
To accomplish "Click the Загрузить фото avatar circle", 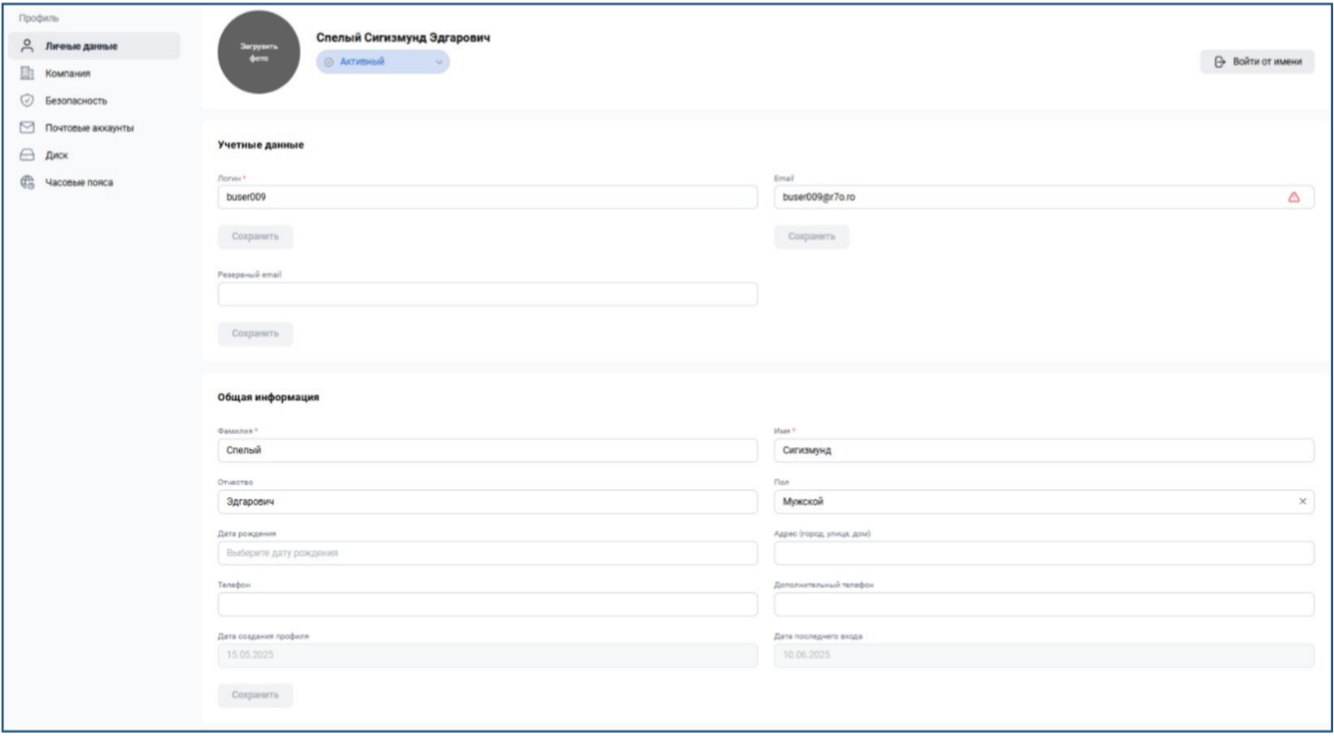I will [x=258, y=53].
